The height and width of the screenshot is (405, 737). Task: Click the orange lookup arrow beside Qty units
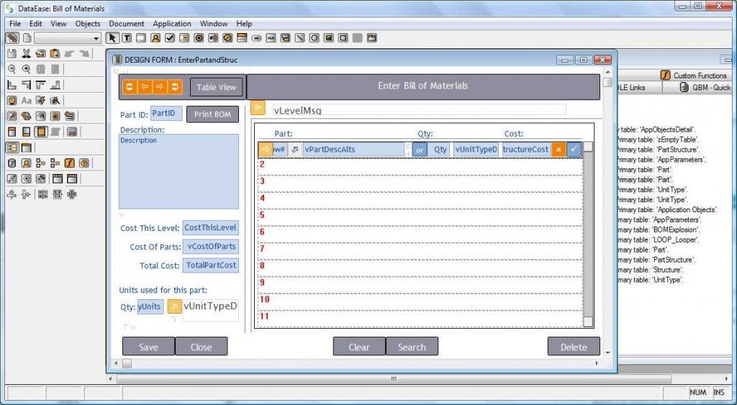[174, 306]
